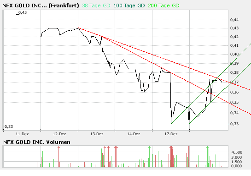
Task: Click the 0,42 price axis label
Action: click(234, 37)
